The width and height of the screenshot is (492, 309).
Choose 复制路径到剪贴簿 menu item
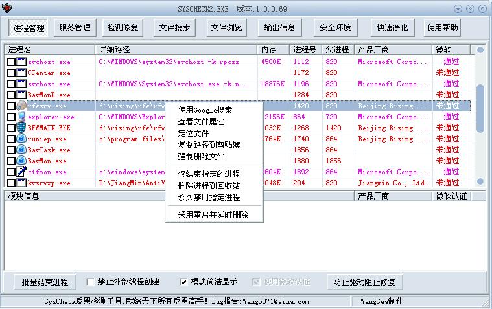215,145
